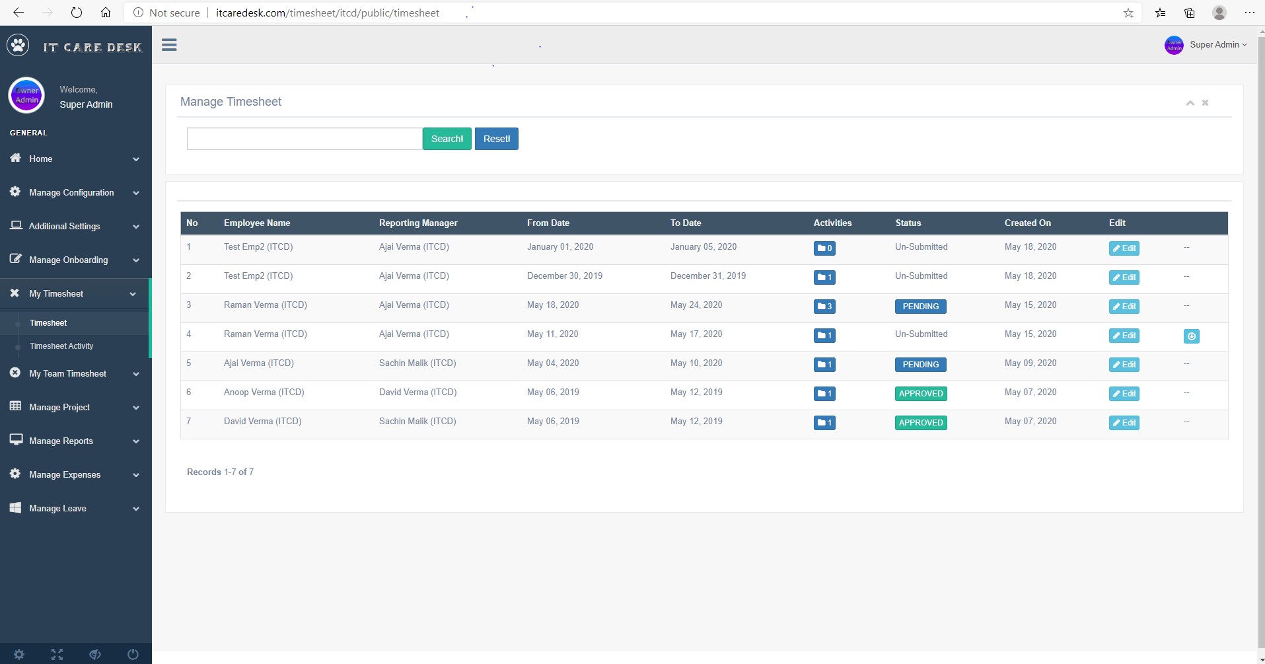This screenshot has height=664, width=1265.
Task: Click the power logout icon at sidebar bottom
Action: click(x=133, y=654)
